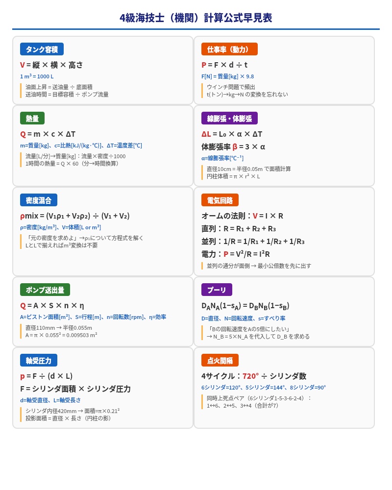This screenshot has height=490, width=392.
Task: Click the page title 4級海技士（機関）計算公式早見表
Action: (196, 18)
